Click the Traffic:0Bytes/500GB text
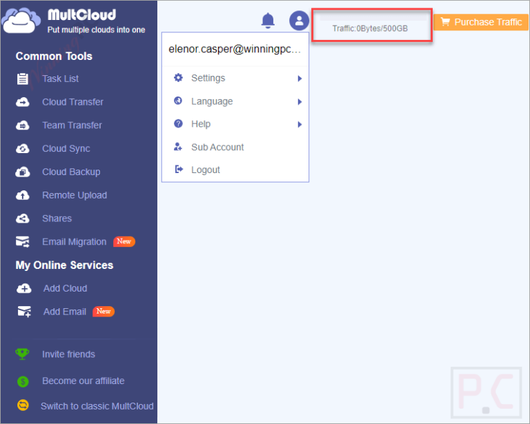The height and width of the screenshot is (424, 530). [x=370, y=28]
